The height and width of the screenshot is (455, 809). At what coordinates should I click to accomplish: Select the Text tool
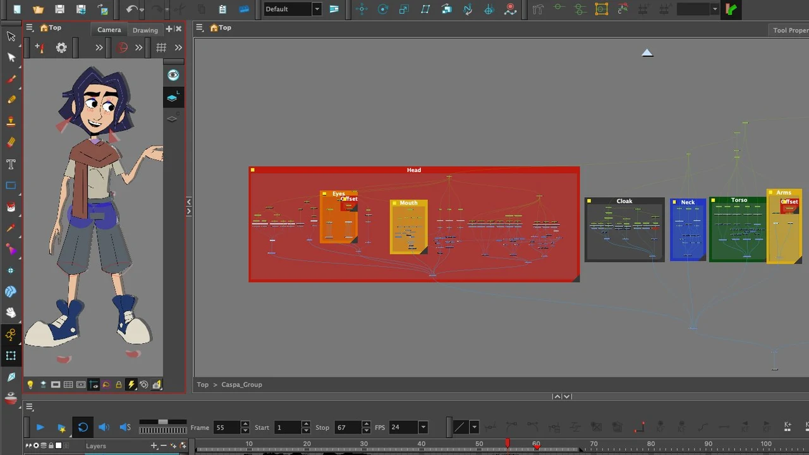pos(11,164)
